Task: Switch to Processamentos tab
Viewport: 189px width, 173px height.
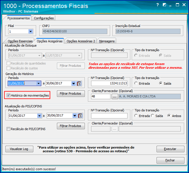Action: [19, 18]
